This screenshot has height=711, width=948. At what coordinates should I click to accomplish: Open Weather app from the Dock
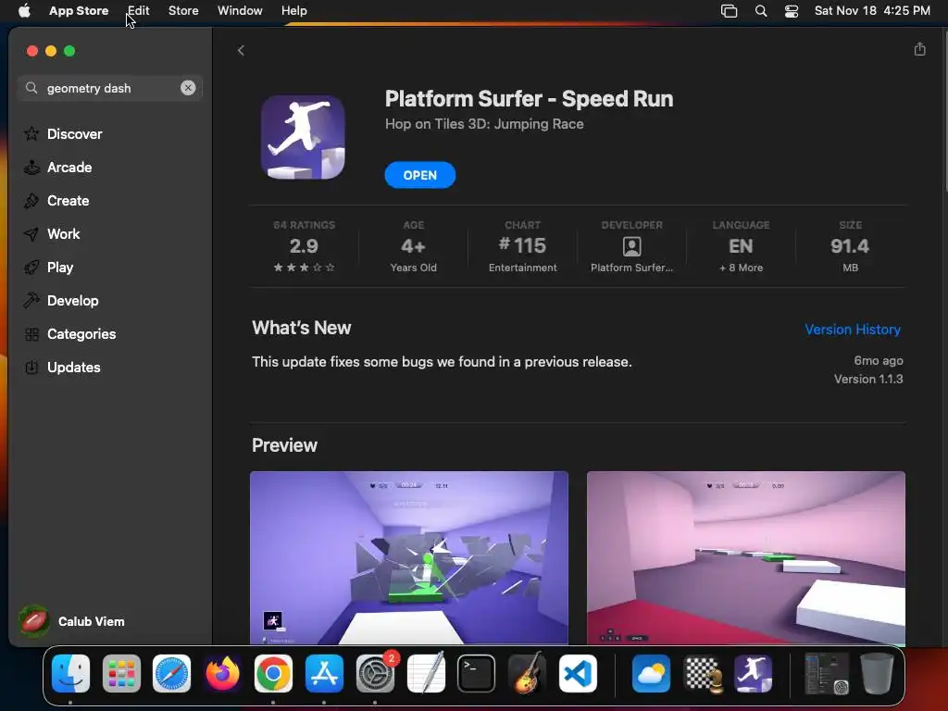(651, 673)
